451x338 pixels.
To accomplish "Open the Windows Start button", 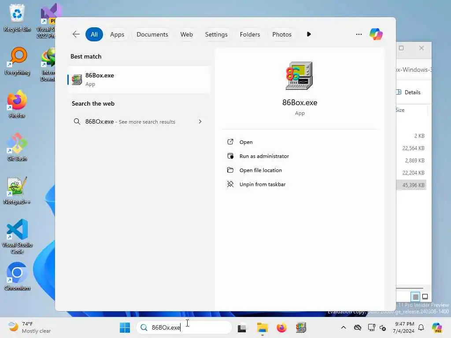I will 125,327.
